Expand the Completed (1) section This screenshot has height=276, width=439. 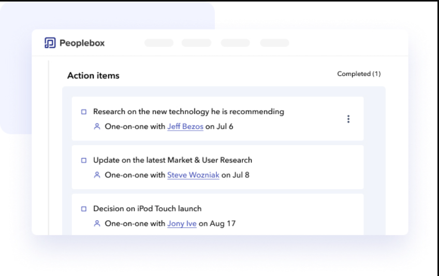[359, 74]
